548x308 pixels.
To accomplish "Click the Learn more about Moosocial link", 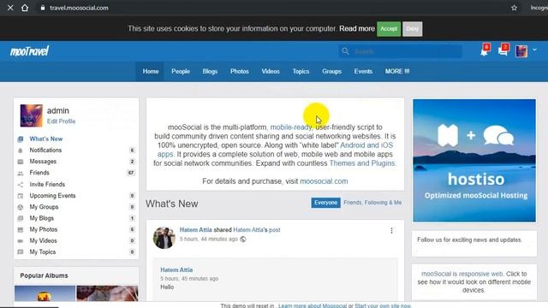I will tap(313, 305).
